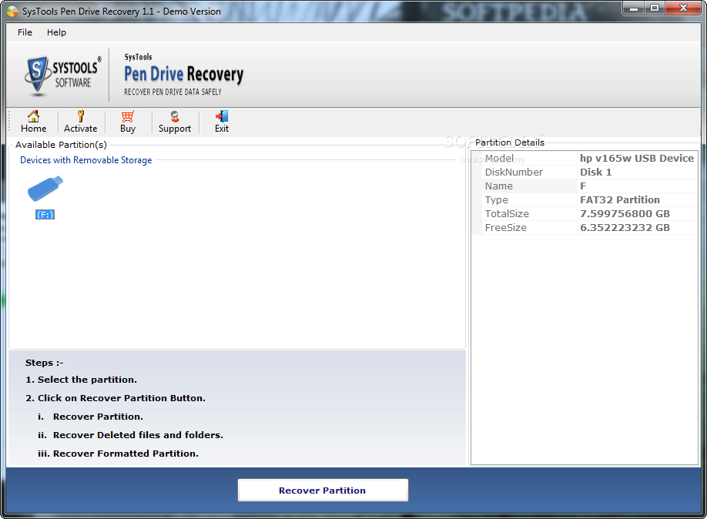Screen dimensions: 707x519
Task: Click step text Select the partition
Action: [x=87, y=380]
